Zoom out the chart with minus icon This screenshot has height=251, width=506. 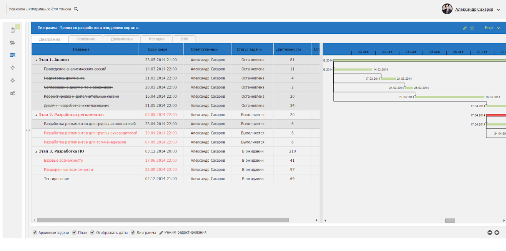(x=490, y=233)
